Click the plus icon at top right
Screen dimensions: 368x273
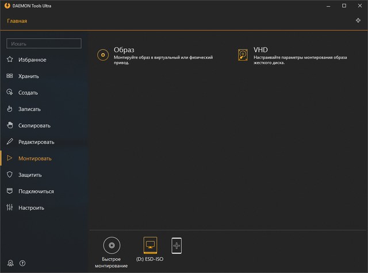coord(358,21)
